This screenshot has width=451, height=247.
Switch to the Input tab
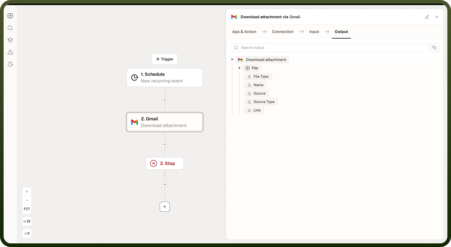click(314, 32)
